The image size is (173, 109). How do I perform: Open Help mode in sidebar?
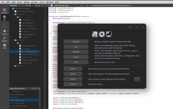pos(5,46)
